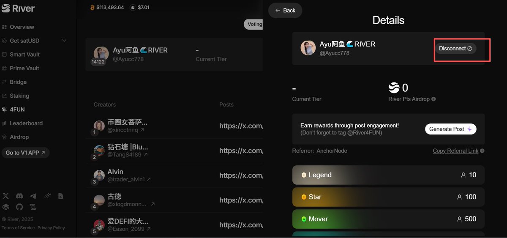Open the X (Twitter) social link icon

pyautogui.click(x=5, y=196)
